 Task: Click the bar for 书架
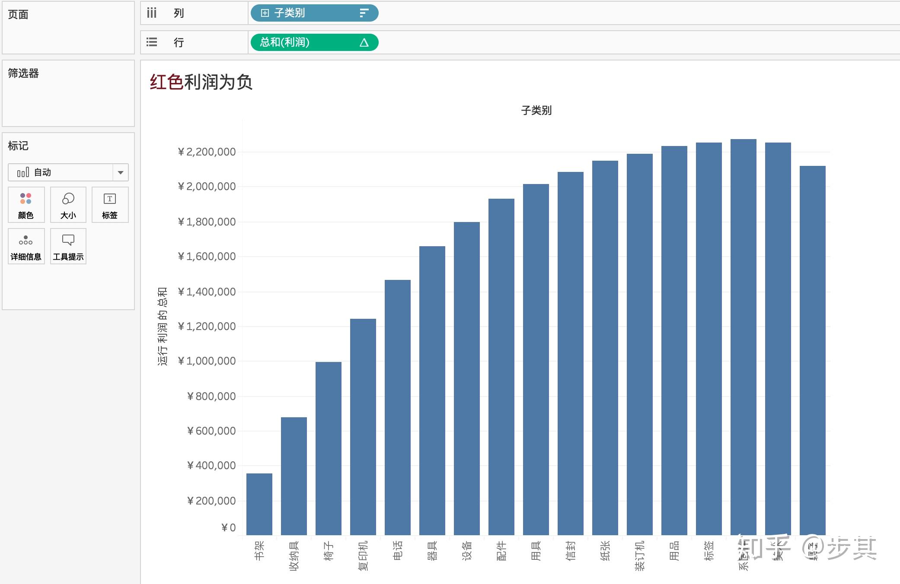coord(259,504)
